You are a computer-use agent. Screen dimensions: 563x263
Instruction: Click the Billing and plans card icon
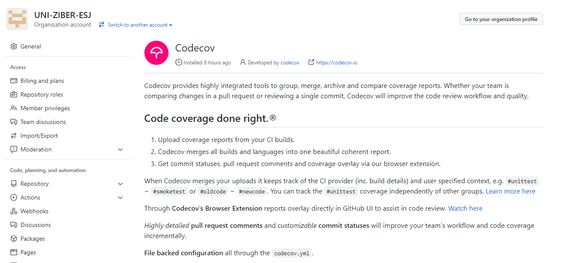(14, 81)
